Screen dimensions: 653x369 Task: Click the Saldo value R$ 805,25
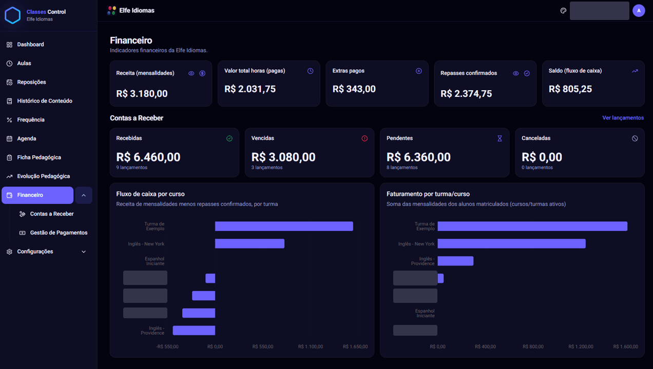[x=570, y=89]
